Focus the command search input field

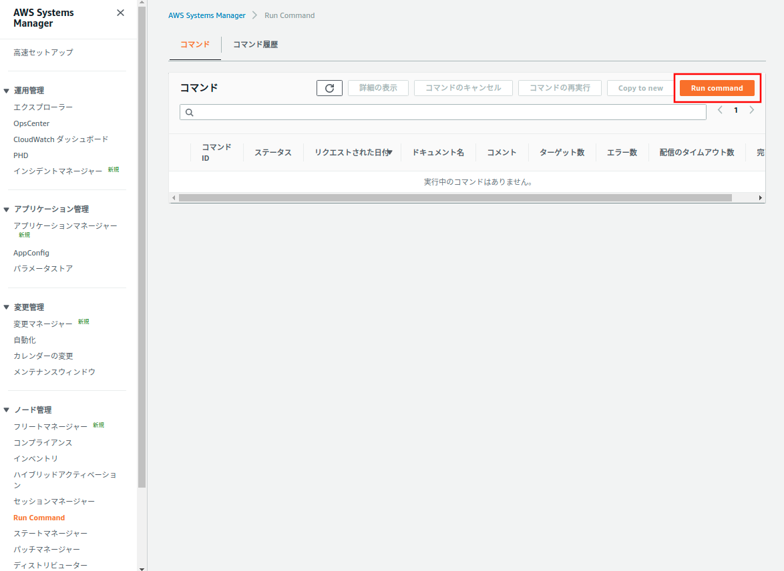pos(447,113)
